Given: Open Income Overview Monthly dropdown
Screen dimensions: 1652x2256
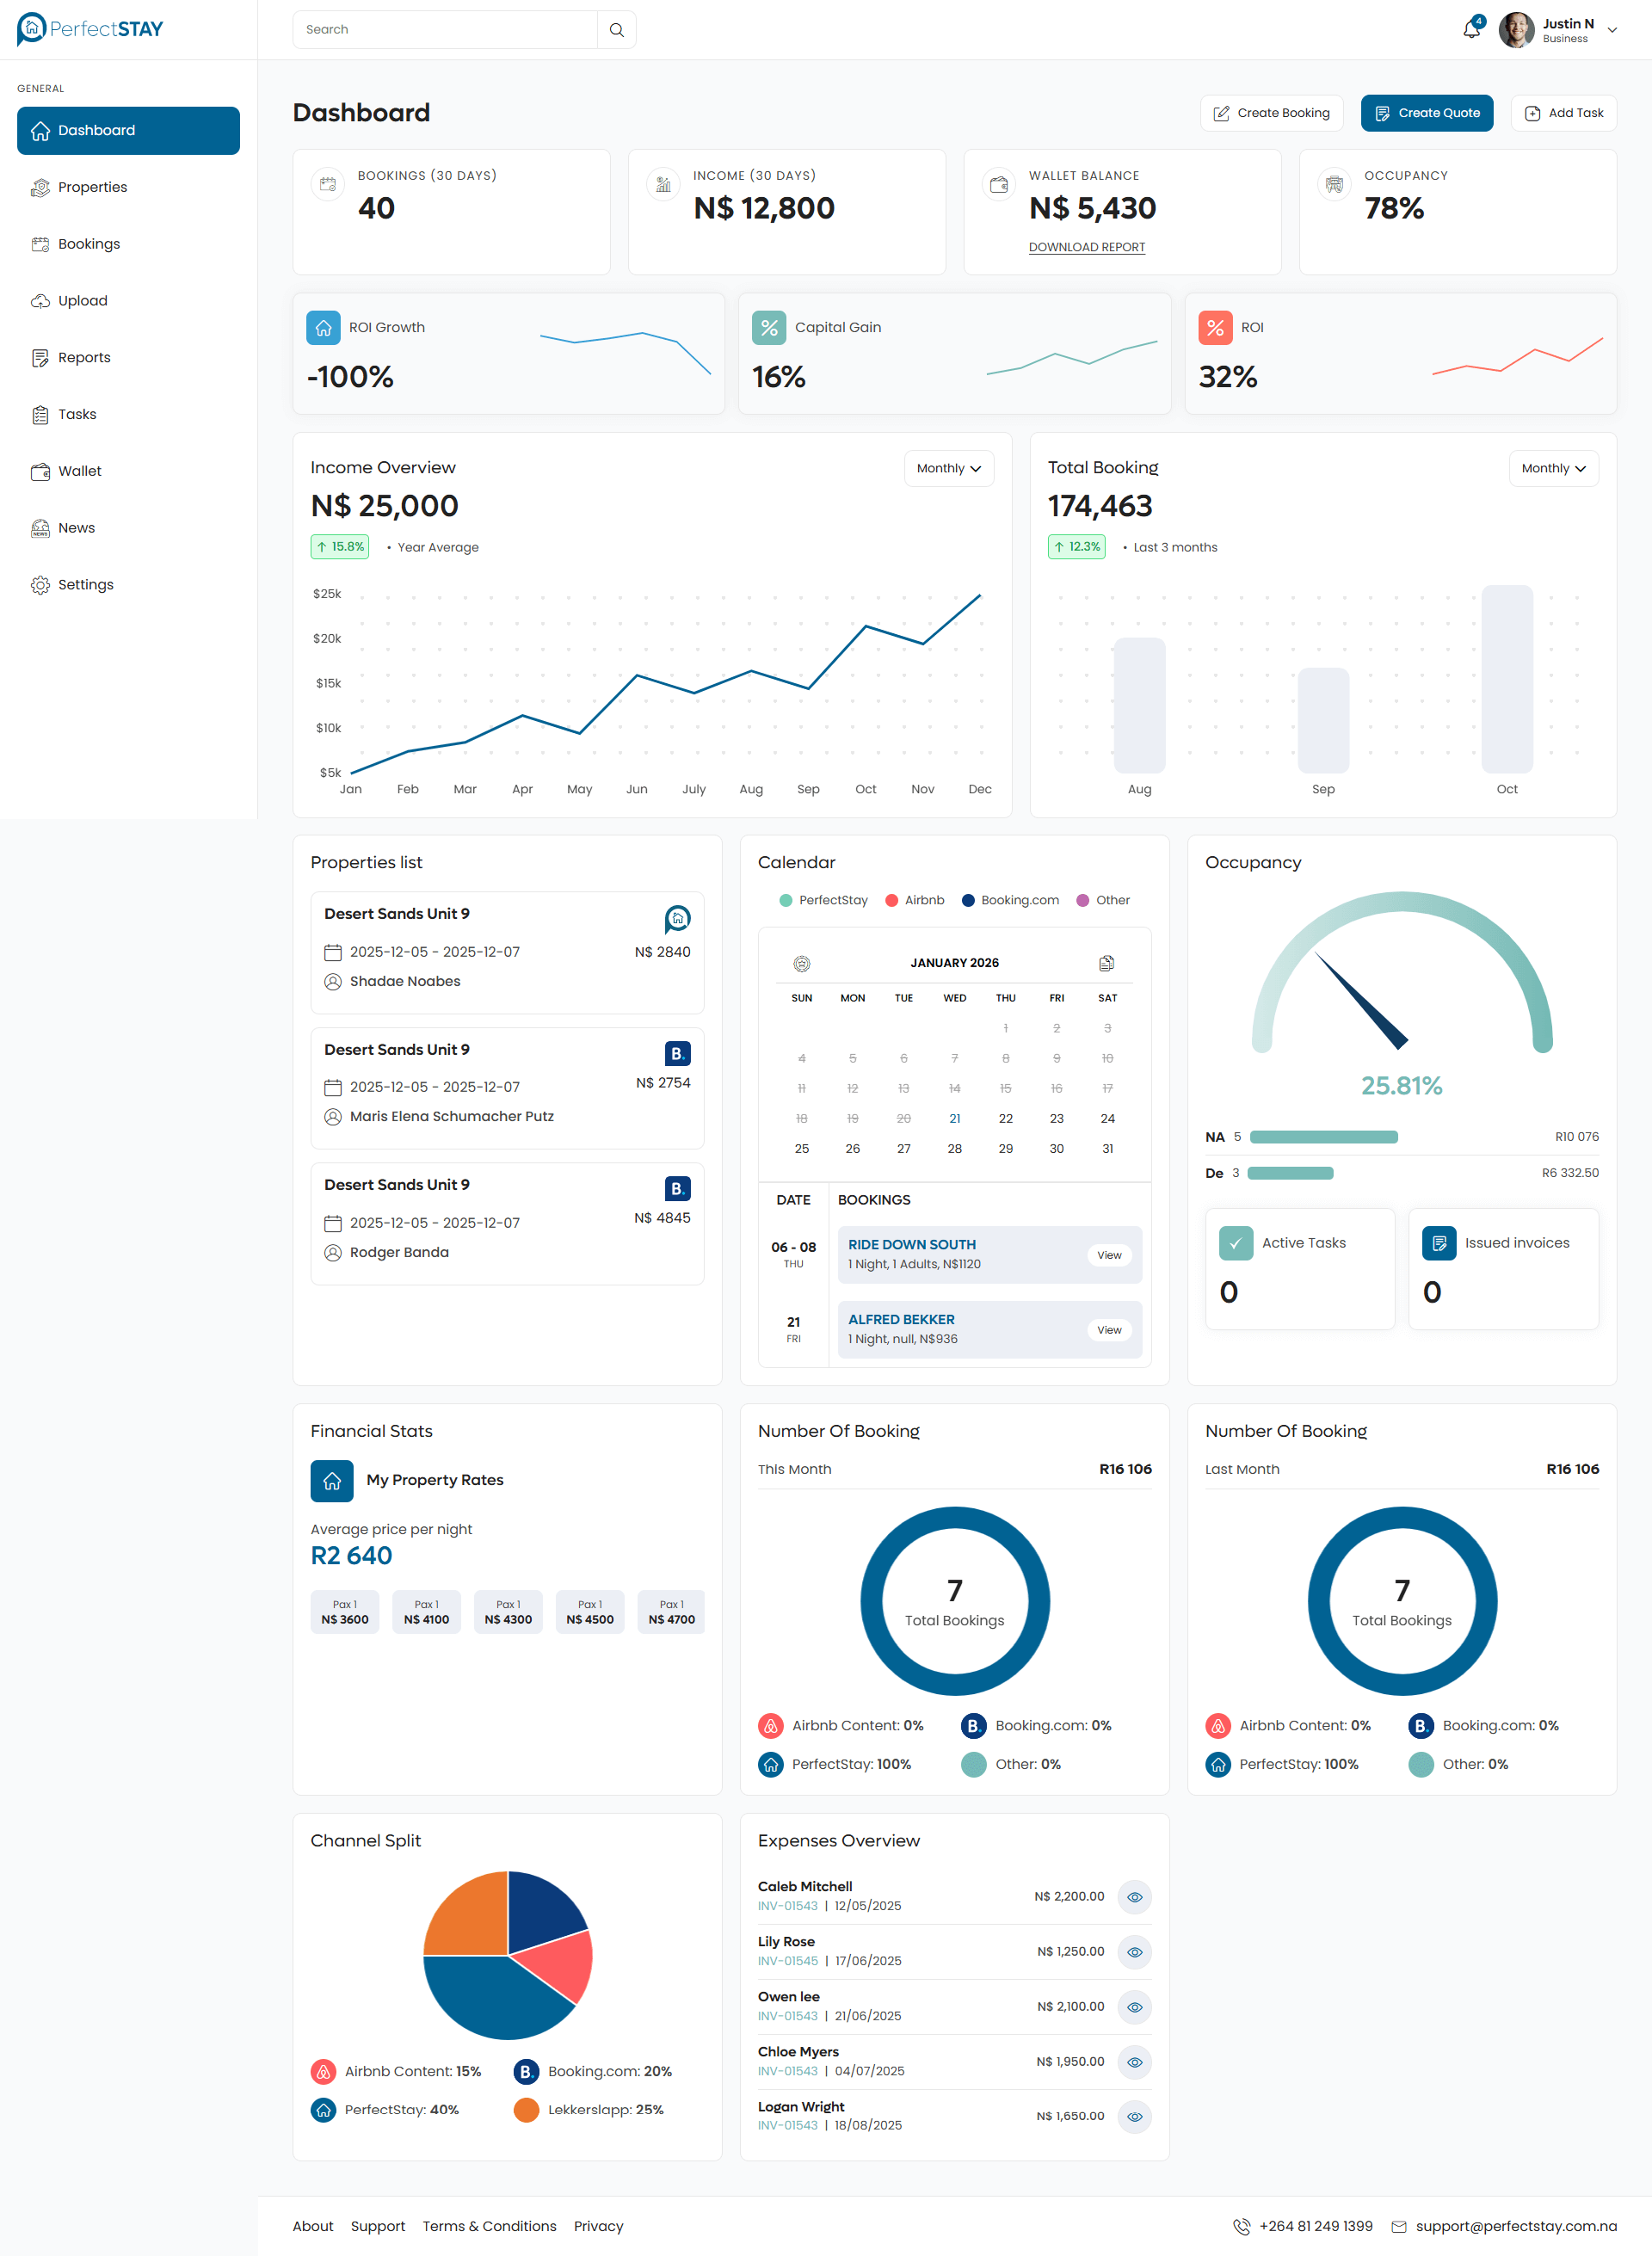Looking at the screenshot, I should [948, 468].
